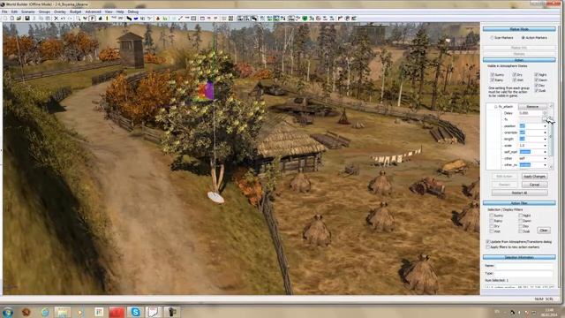This screenshot has width=565, height=318.
Task: Select the Action Markers radio button
Action: coord(523,37)
